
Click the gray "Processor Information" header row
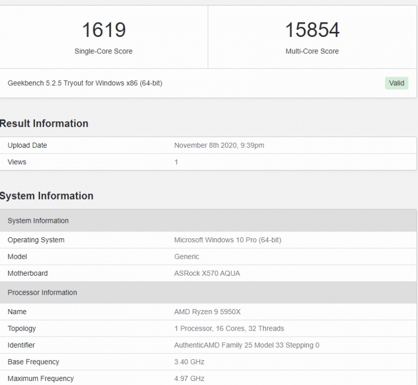click(208, 293)
